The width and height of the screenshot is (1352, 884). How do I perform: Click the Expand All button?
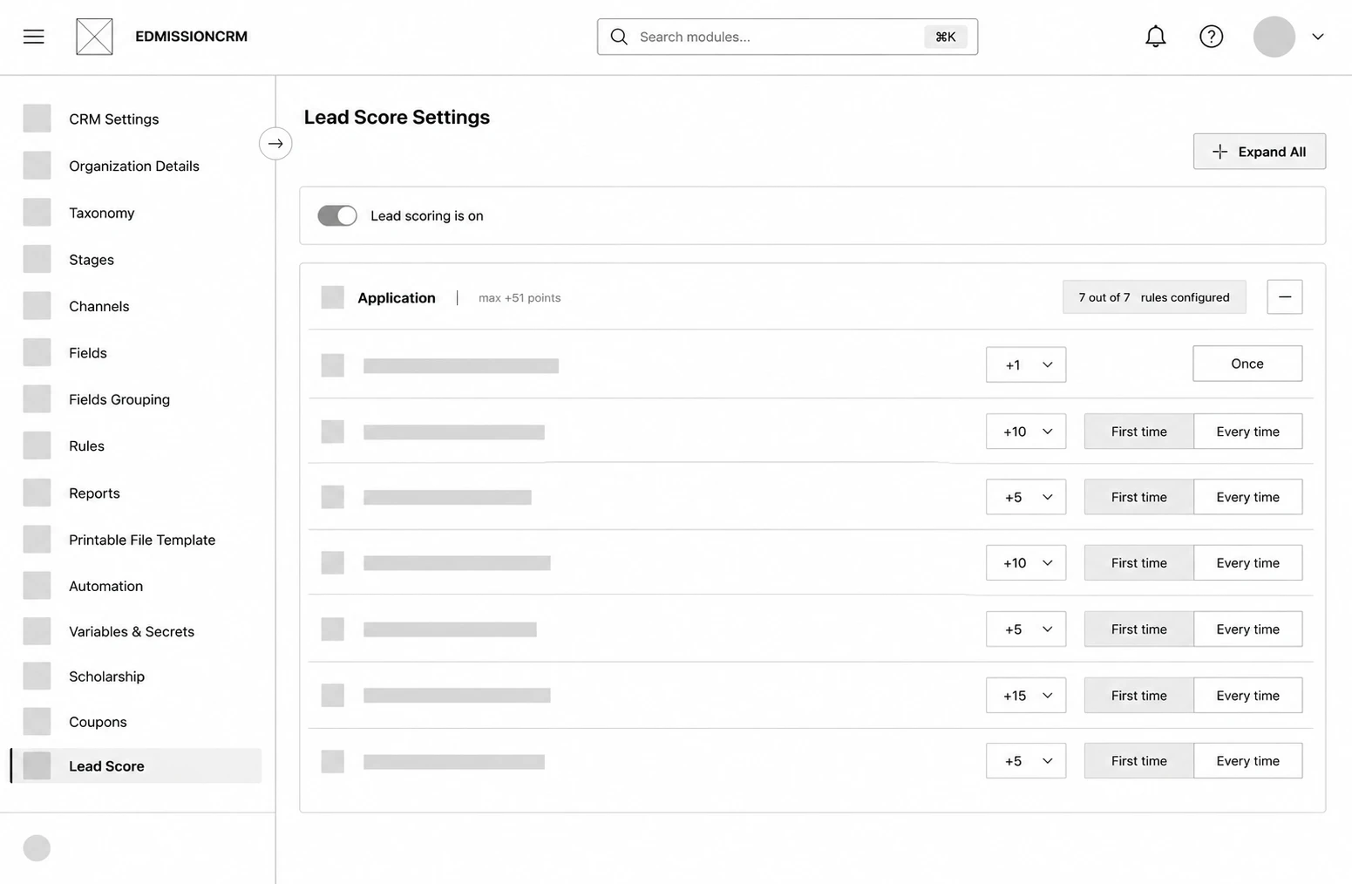click(1260, 152)
